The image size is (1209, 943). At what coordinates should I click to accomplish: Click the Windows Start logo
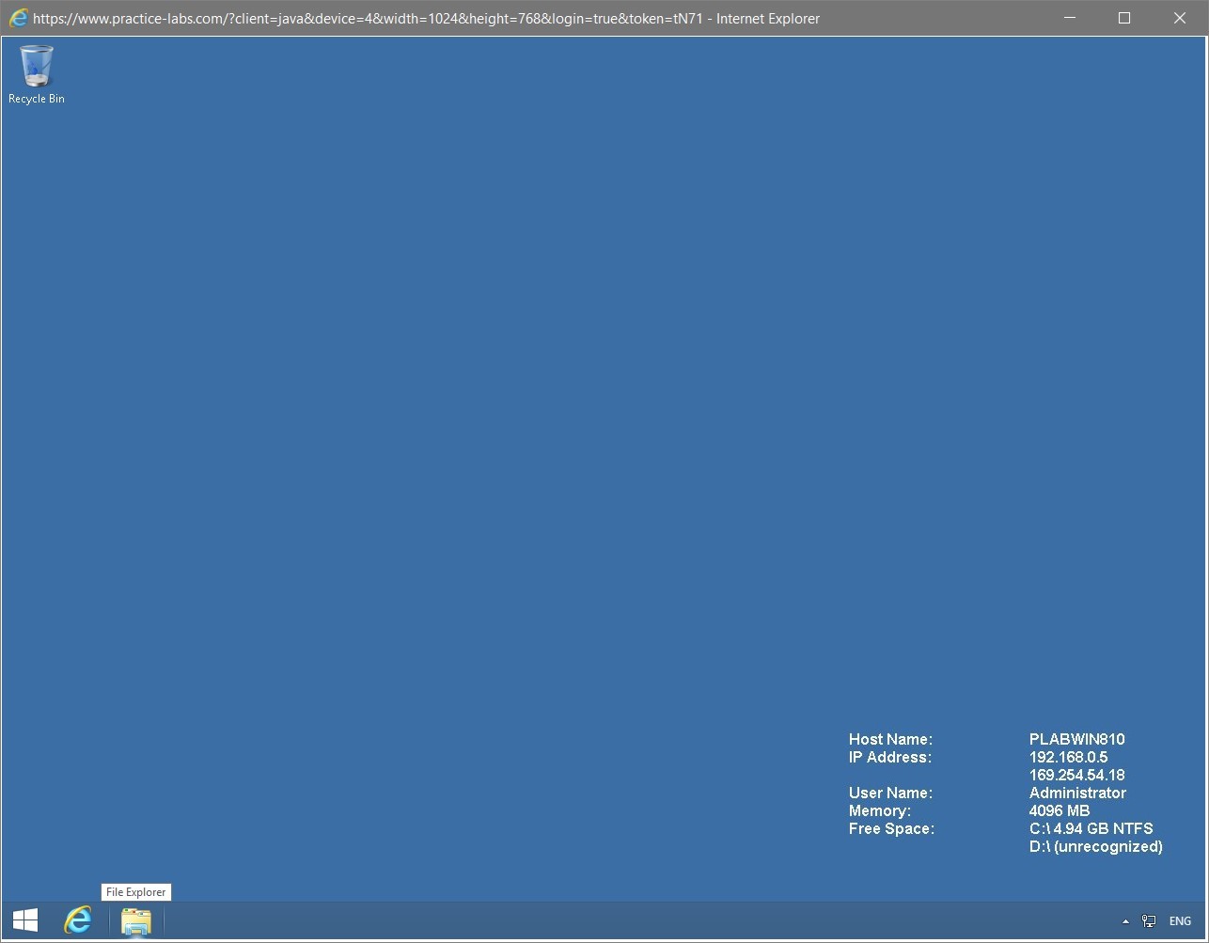point(24,919)
